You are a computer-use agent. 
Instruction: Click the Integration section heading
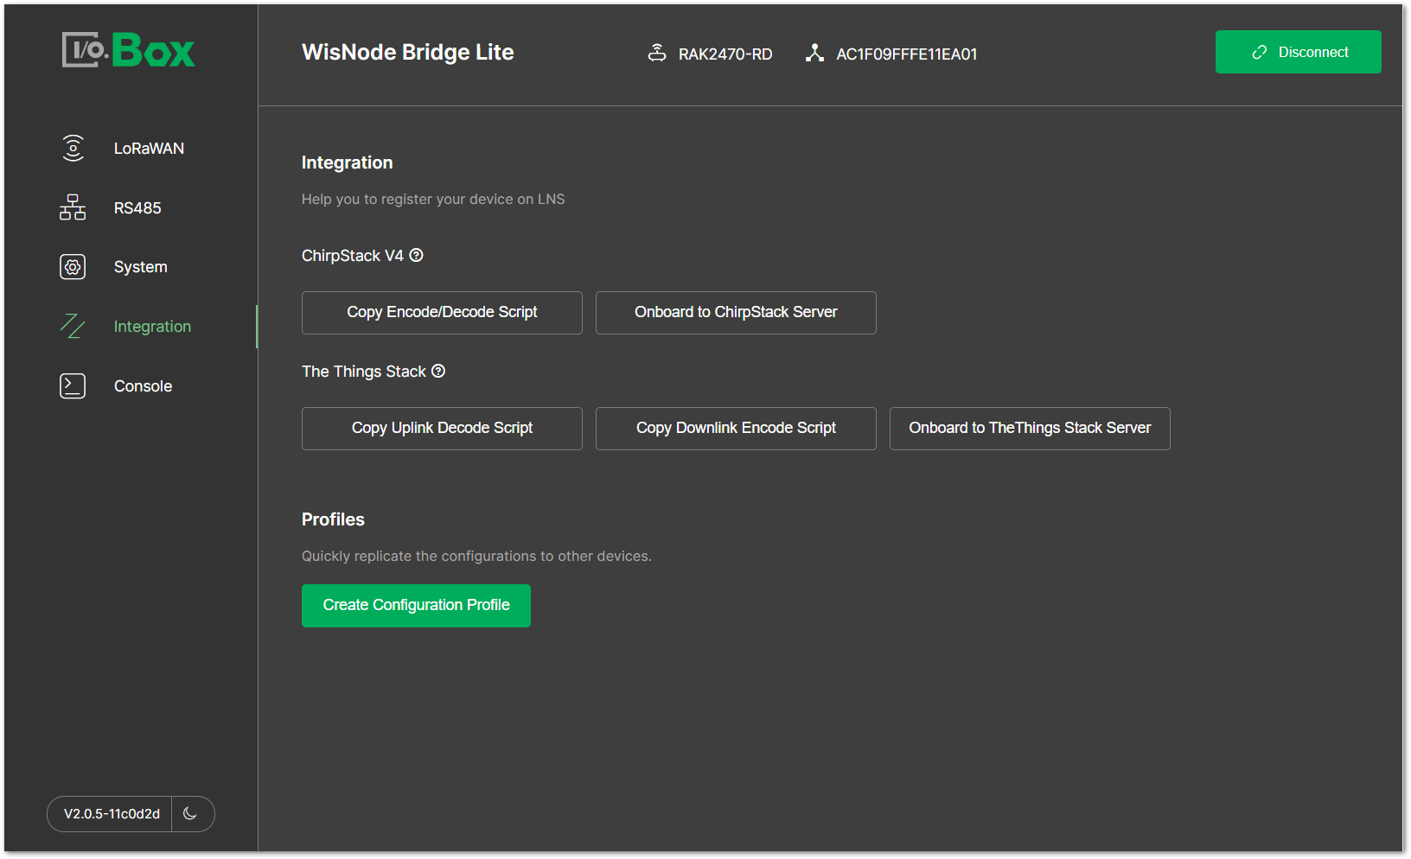click(347, 162)
